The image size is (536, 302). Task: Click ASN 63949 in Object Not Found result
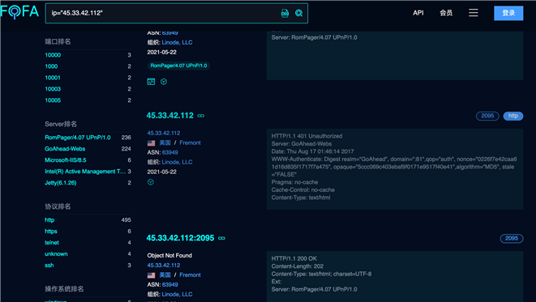170,285
